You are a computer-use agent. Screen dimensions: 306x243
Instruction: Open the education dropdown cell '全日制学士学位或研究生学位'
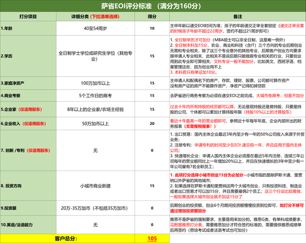[x=95, y=56]
